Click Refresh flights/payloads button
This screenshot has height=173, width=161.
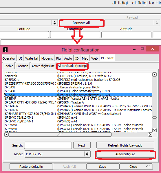tap(125, 145)
